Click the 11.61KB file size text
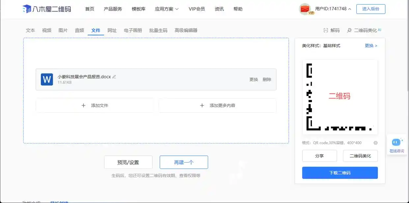 tap(65, 82)
